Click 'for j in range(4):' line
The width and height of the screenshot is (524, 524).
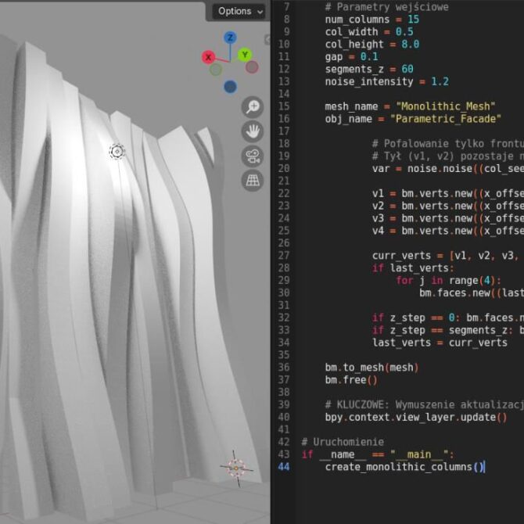click(448, 281)
